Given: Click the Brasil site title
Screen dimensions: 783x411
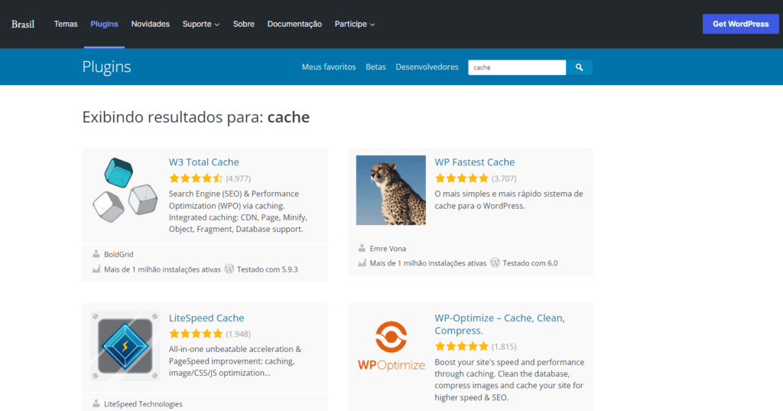Looking at the screenshot, I should pyautogui.click(x=23, y=24).
